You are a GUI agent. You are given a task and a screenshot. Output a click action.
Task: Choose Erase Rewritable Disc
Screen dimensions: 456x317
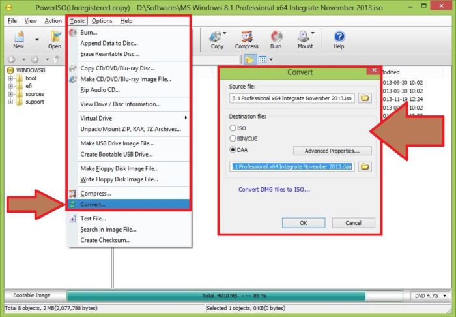pos(128,54)
